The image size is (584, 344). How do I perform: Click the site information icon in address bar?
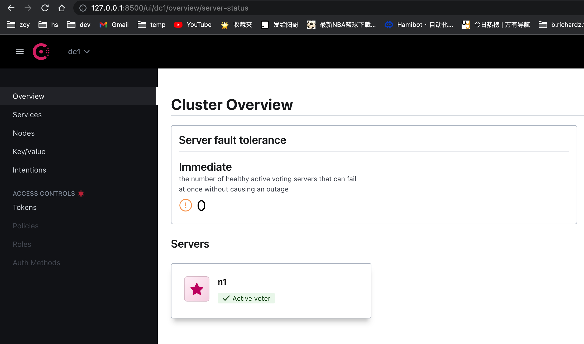point(83,8)
